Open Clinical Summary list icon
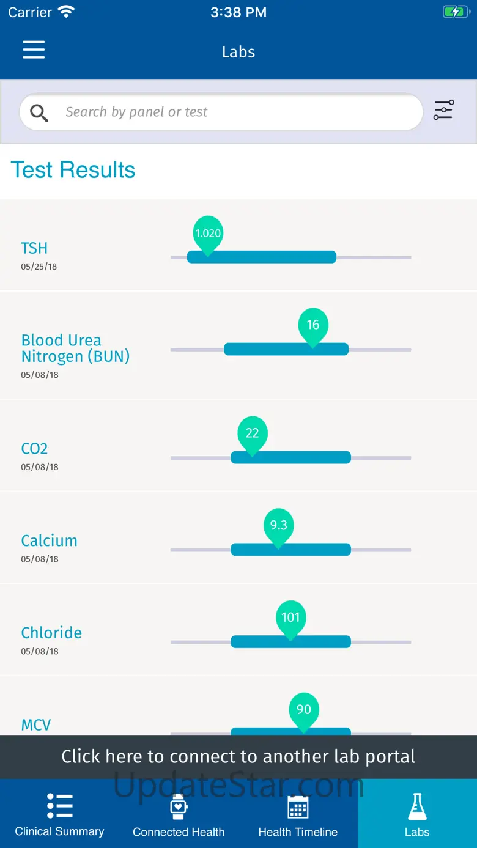477x848 pixels. pyautogui.click(x=59, y=806)
